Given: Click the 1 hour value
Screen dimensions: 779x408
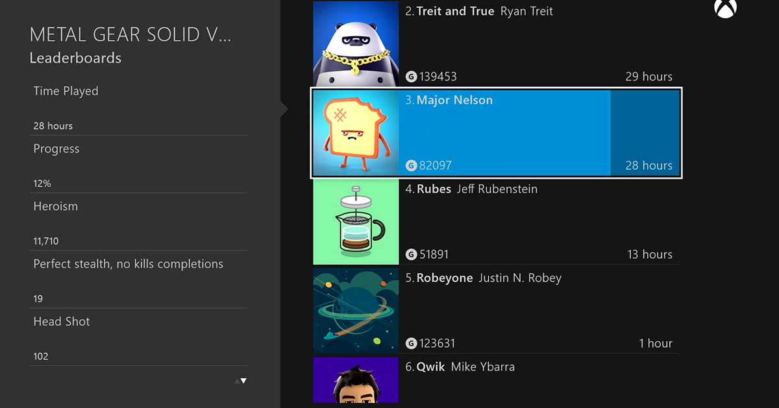Looking at the screenshot, I should 655,343.
